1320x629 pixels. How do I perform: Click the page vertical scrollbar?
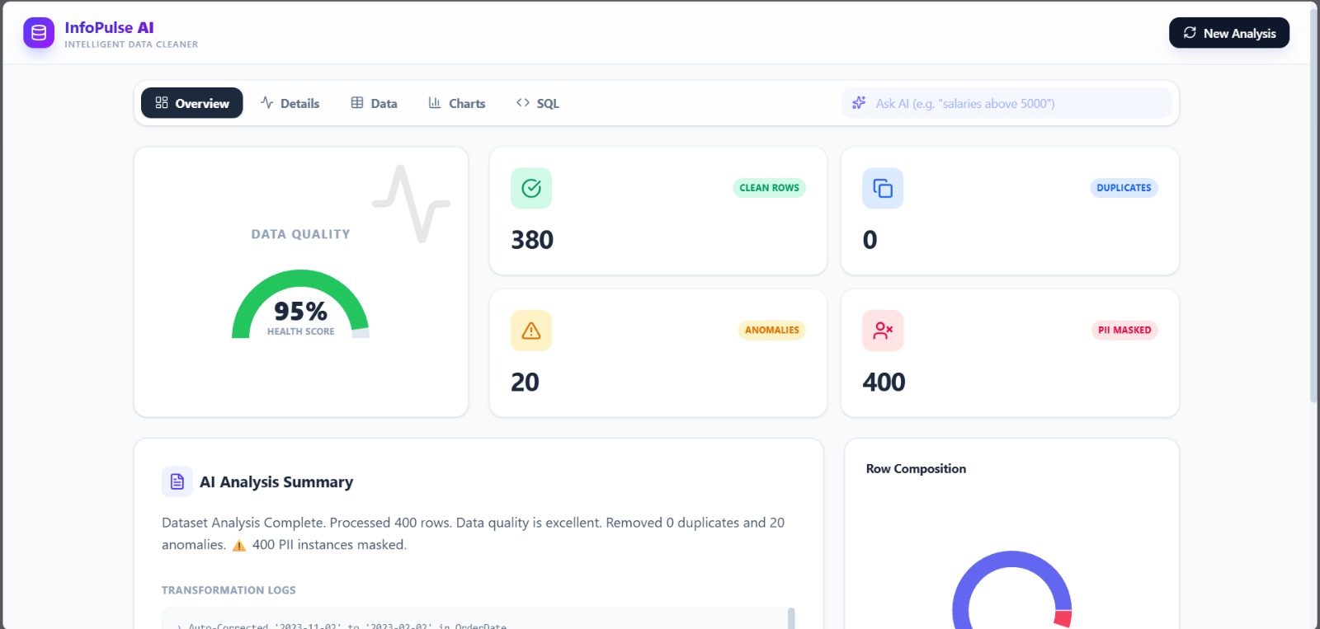click(1314, 206)
